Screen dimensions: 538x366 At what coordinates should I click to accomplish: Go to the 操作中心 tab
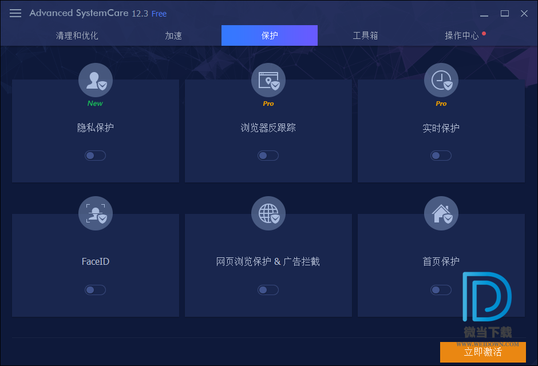coord(462,35)
